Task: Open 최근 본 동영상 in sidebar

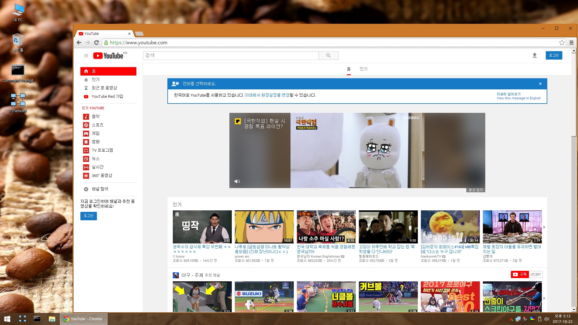Action: point(108,88)
